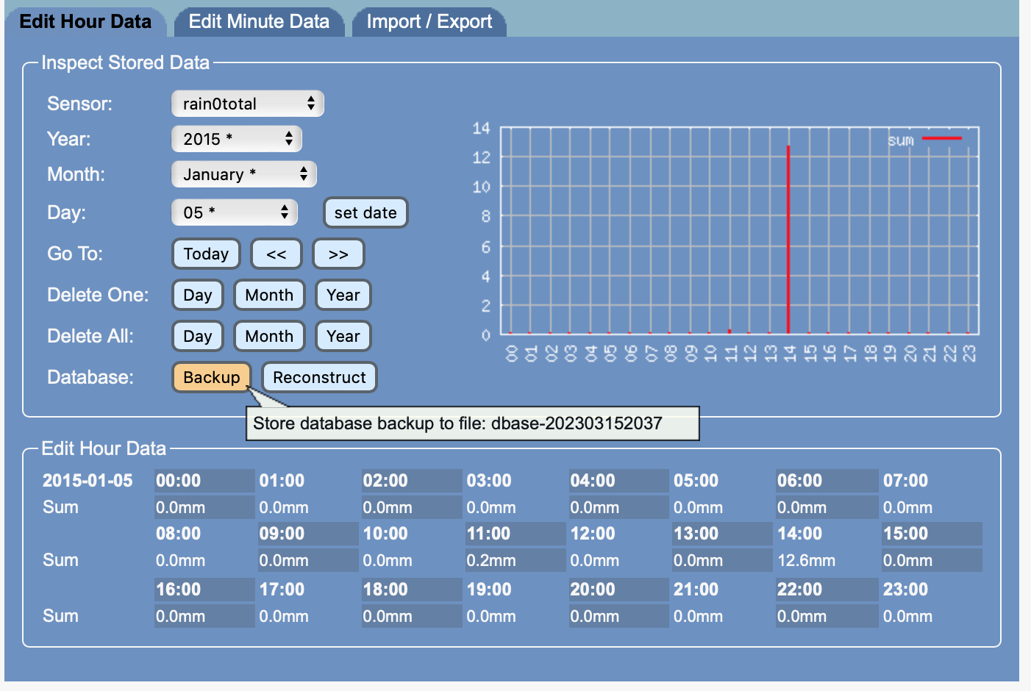Click the 12.6mm value at 14:00
1031x691 pixels.
(x=827, y=560)
